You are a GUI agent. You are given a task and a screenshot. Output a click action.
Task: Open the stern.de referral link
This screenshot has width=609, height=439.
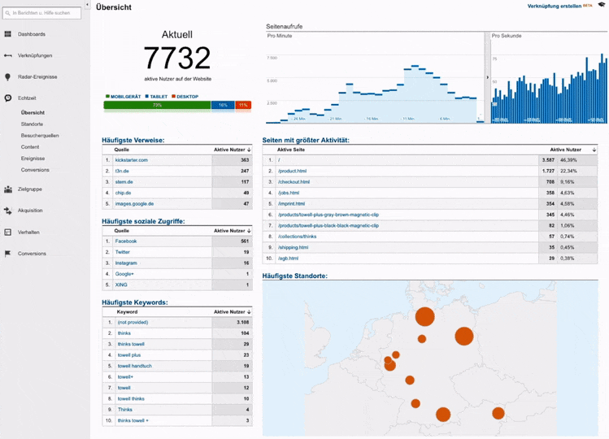(124, 182)
